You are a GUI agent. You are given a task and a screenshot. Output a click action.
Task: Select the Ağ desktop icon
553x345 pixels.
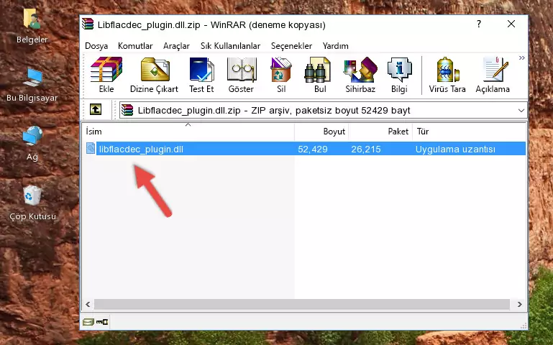[x=32, y=144]
